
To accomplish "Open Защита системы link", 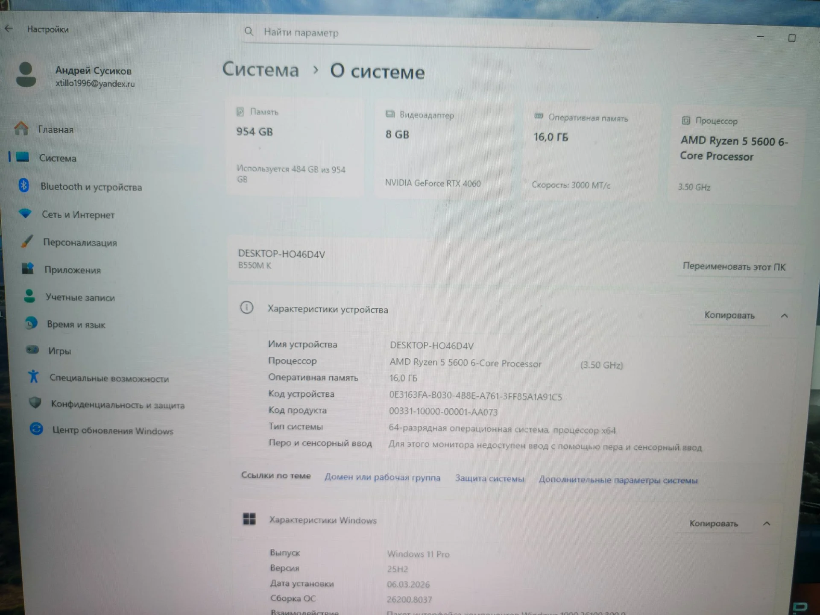I will [x=489, y=478].
